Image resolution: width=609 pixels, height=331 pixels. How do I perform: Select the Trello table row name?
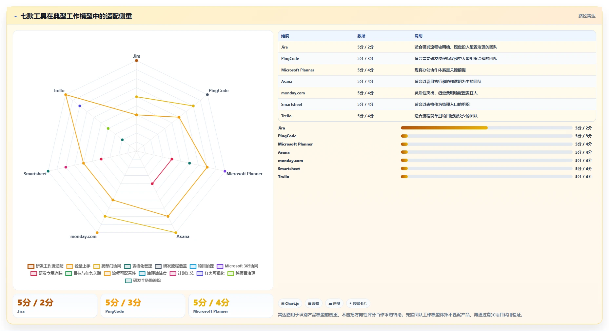coord(286,116)
